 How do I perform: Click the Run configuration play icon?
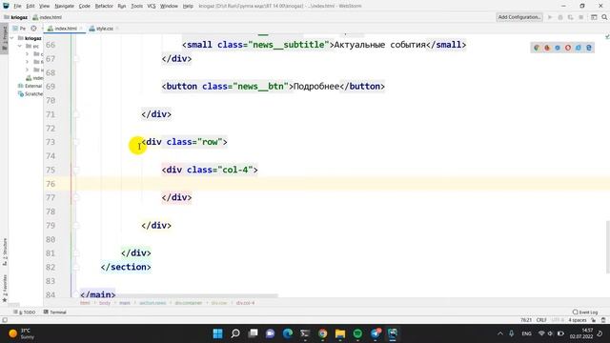550,17
